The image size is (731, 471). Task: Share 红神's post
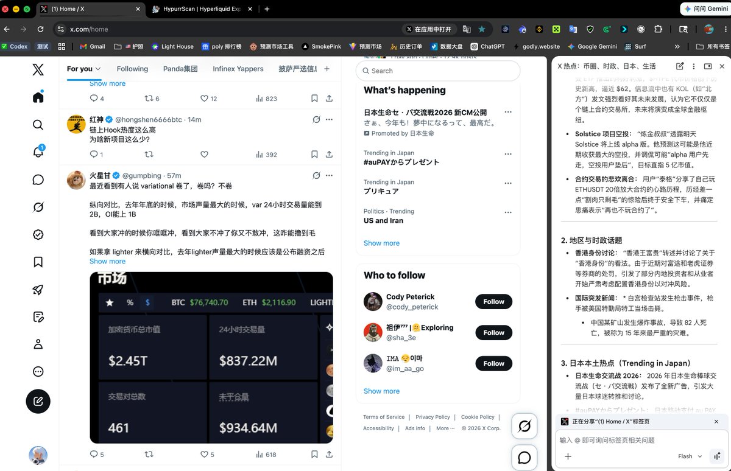click(x=329, y=155)
